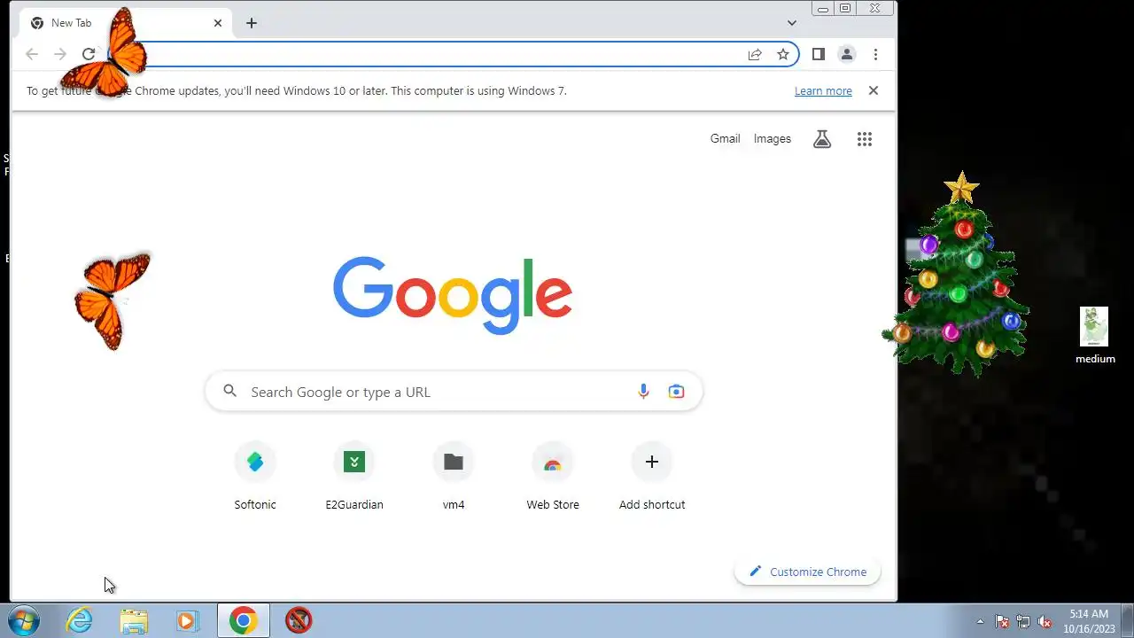The image size is (1134, 638).
Task: Open Search Labs flask icon
Action: click(x=822, y=139)
